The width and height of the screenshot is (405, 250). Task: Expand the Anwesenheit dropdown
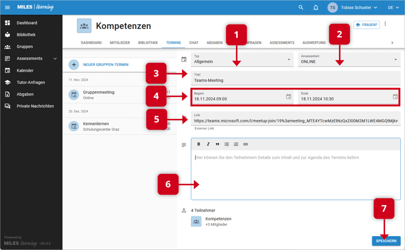(x=395, y=59)
